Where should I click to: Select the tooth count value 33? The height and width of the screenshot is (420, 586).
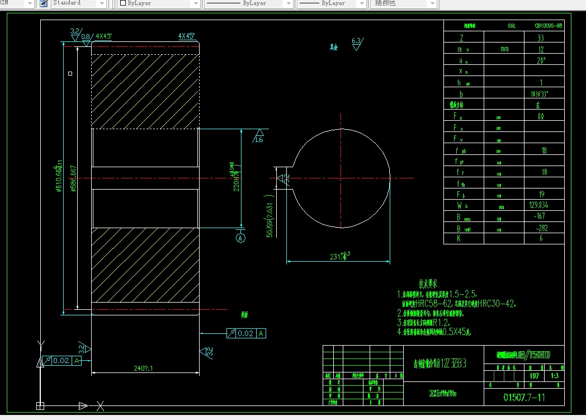click(x=540, y=37)
